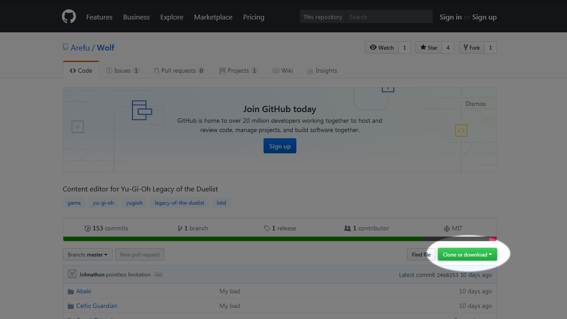Open the Clone or download dropdown
This screenshot has height=319, width=567.
467,255
